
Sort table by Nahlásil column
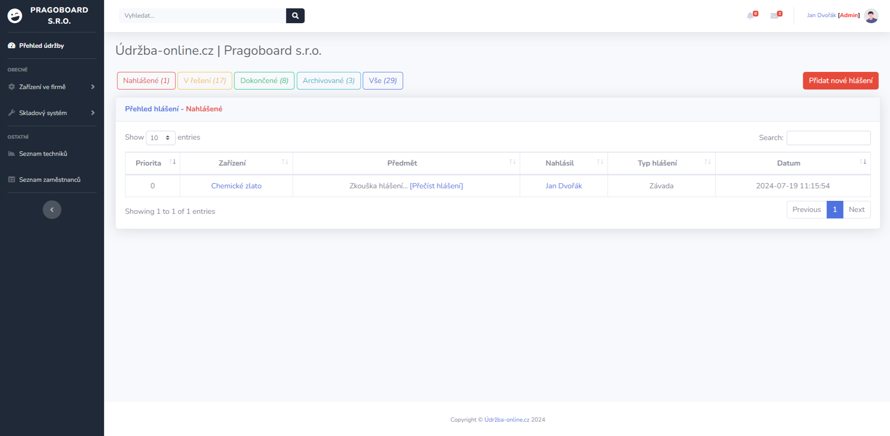(x=564, y=163)
